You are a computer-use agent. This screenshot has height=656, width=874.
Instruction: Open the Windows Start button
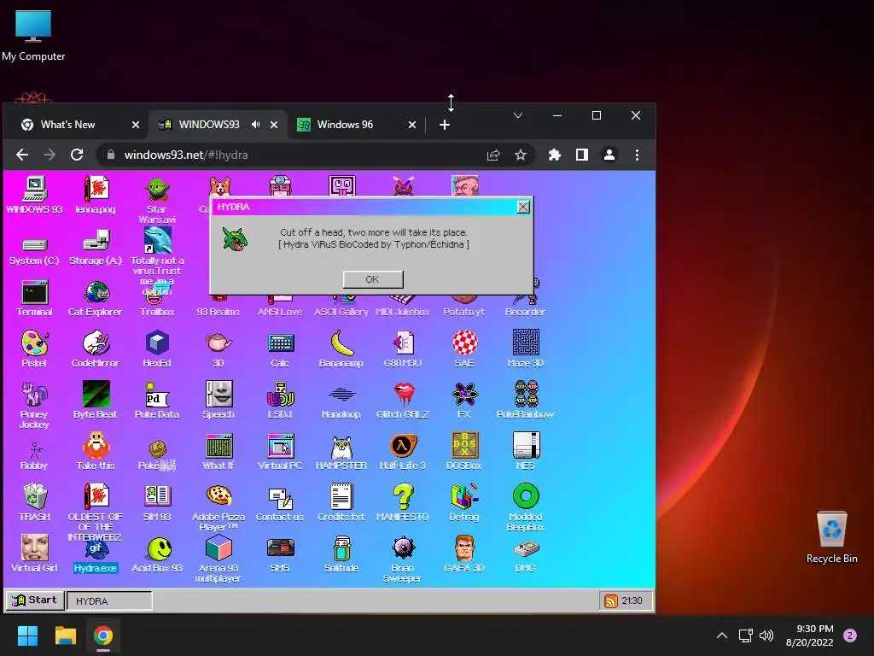[x=28, y=635]
